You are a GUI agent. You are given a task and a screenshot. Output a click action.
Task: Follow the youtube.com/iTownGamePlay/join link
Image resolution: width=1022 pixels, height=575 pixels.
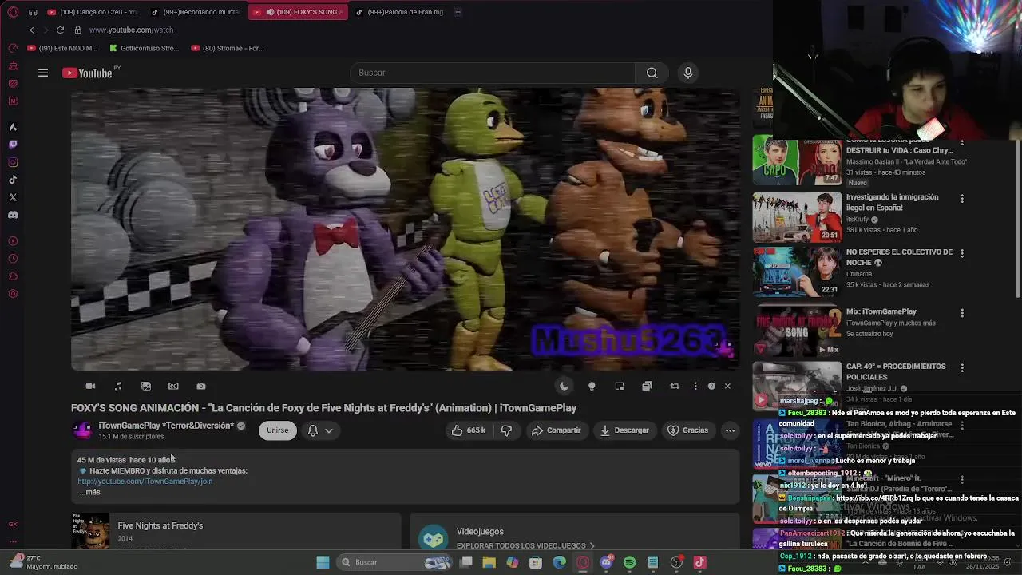pos(145,482)
